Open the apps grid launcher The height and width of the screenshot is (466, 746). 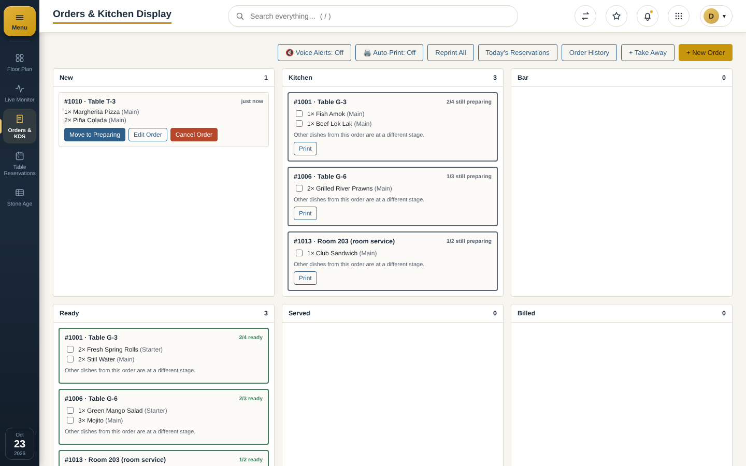coord(679,16)
